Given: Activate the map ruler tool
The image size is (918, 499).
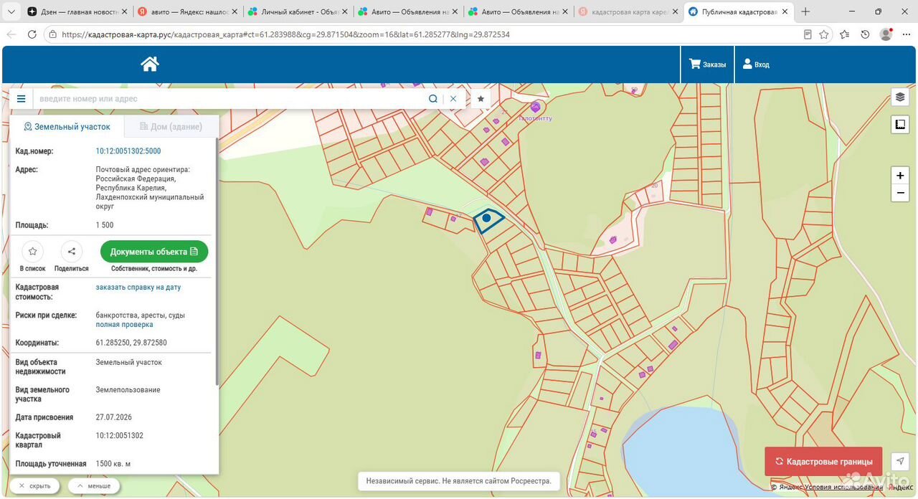Looking at the screenshot, I should point(900,125).
